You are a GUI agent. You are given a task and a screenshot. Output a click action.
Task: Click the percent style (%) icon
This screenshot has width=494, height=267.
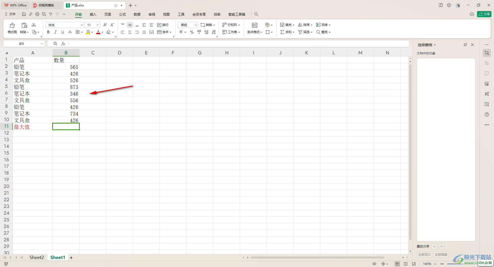pyautogui.click(x=192, y=32)
